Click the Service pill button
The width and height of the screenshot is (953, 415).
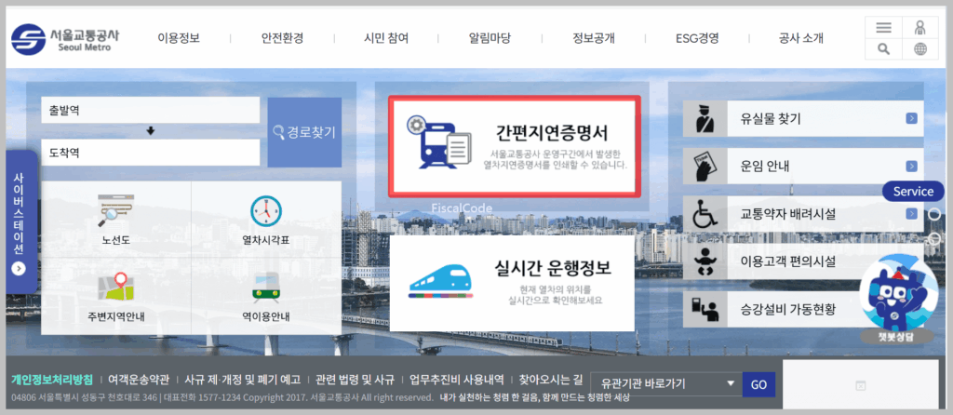point(913,192)
